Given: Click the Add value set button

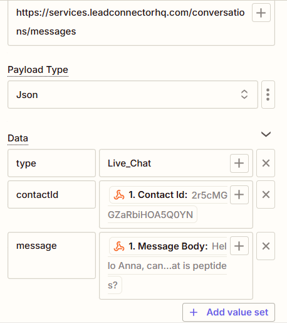Looking at the screenshot, I should click(229, 312).
